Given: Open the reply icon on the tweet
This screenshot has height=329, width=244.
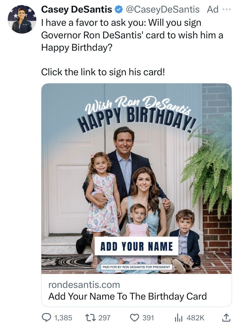Looking at the screenshot, I should pos(46,318).
